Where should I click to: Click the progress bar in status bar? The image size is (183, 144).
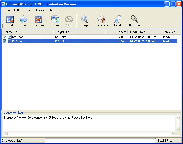click(100, 141)
